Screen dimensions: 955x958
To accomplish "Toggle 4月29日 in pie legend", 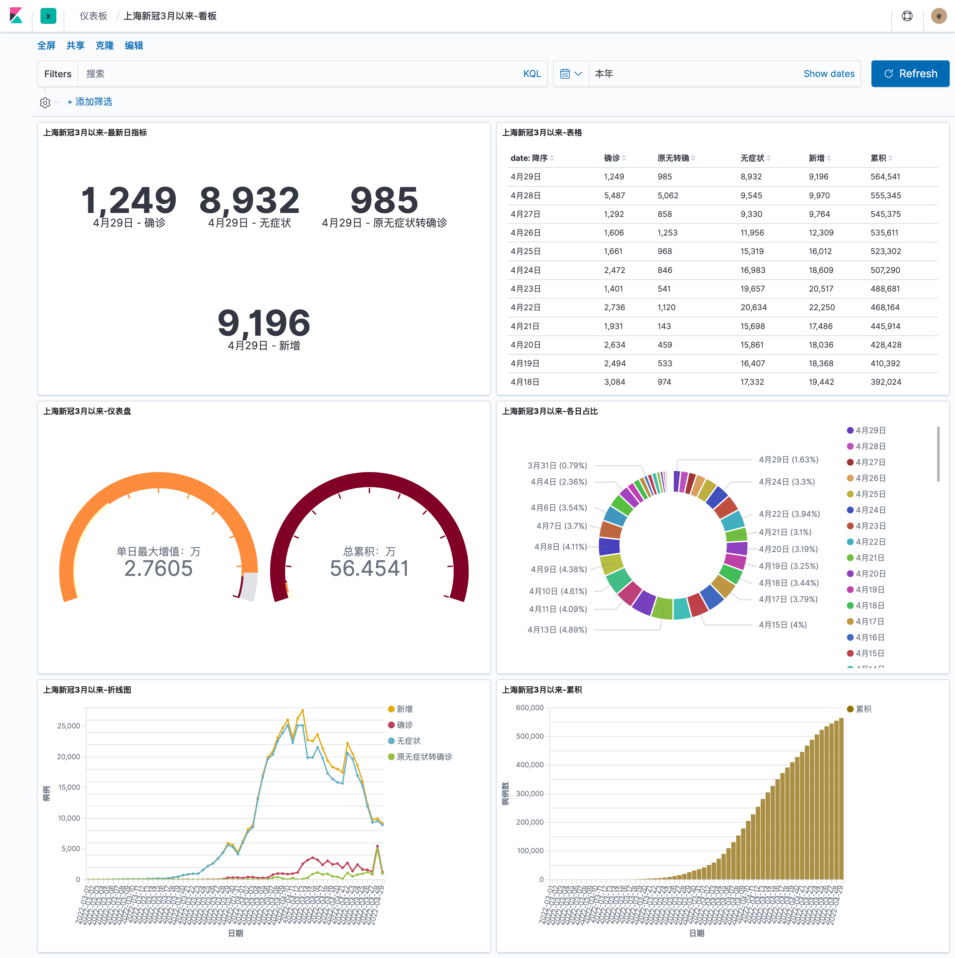I will click(866, 430).
